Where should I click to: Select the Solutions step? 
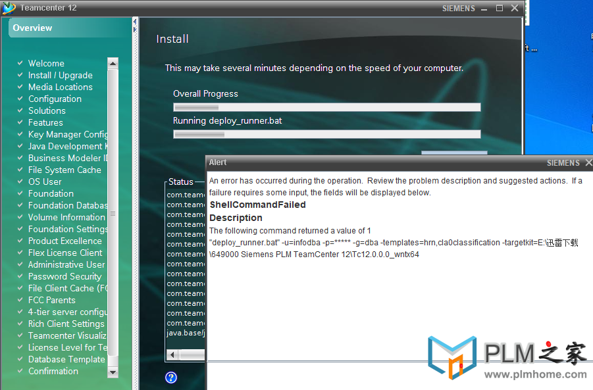[x=47, y=110]
